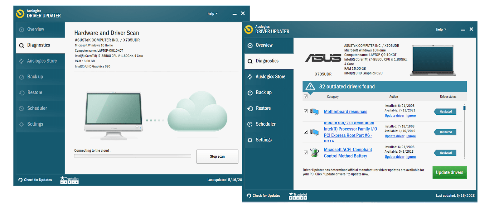Click the driver list scrollbar thumb
This screenshot has width=499, height=220.
coord(464,108)
